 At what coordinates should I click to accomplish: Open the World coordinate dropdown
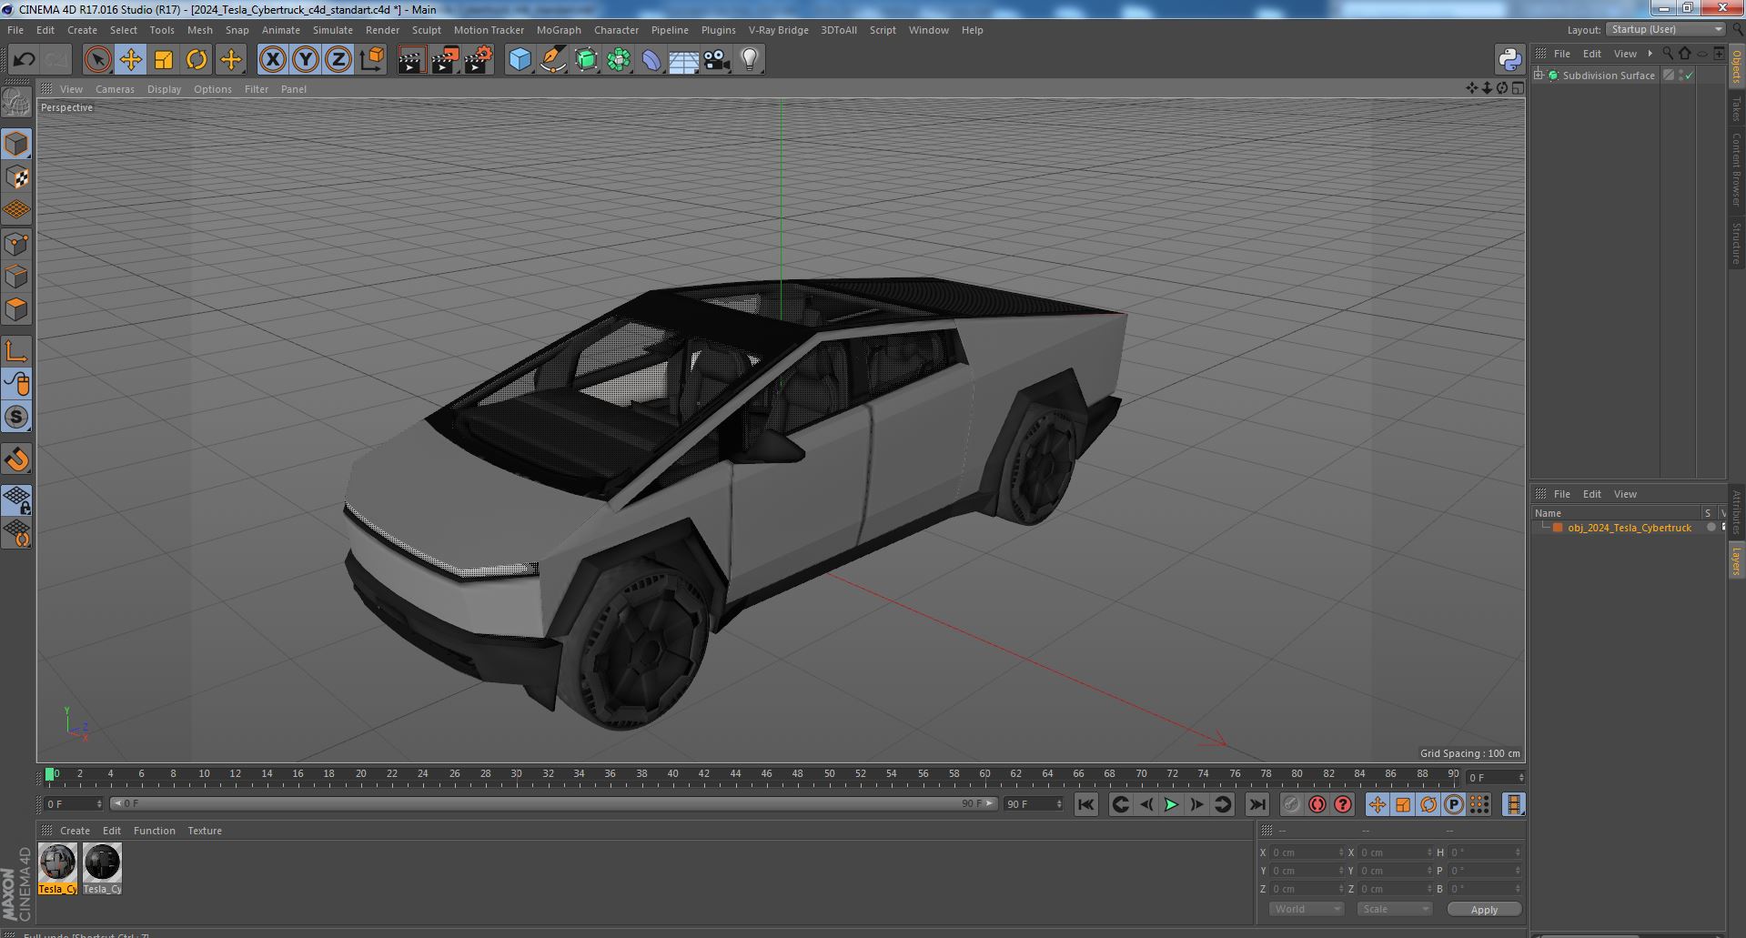point(1306,909)
